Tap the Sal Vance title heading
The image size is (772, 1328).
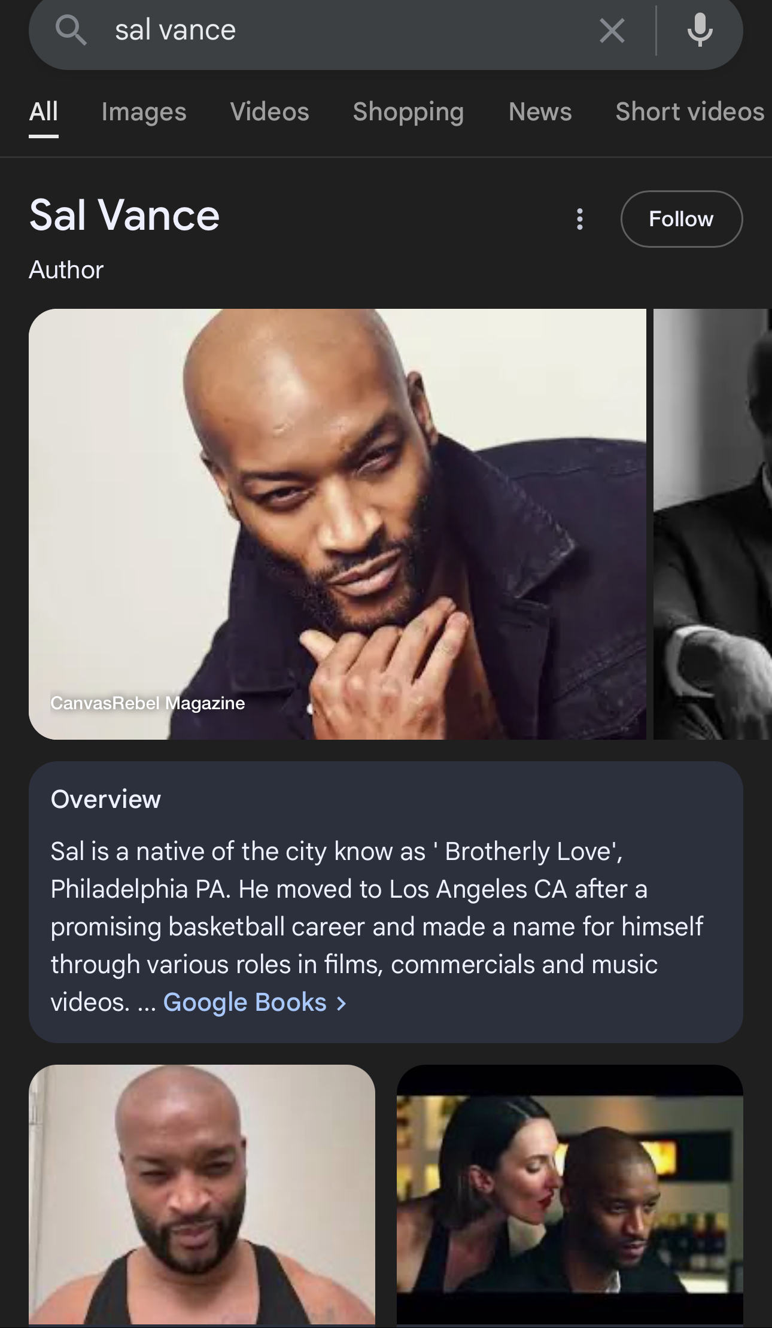pyautogui.click(x=124, y=215)
